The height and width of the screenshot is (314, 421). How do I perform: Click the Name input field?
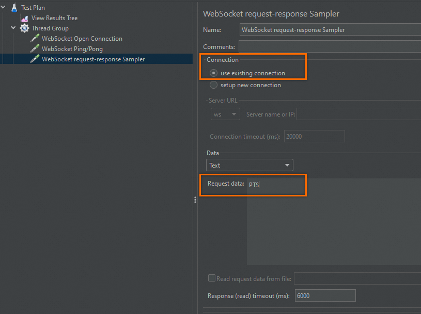[331, 30]
